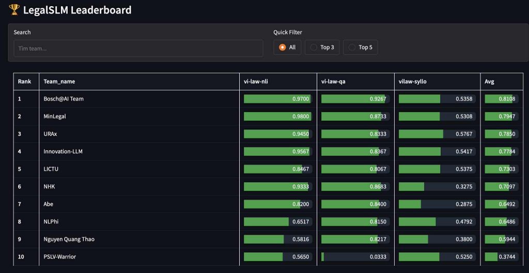The width and height of the screenshot is (529, 273).
Task: Click the MinLegal team name cell
Action: (55, 117)
